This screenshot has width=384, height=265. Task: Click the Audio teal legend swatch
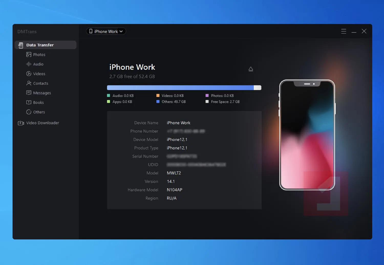coord(109,95)
